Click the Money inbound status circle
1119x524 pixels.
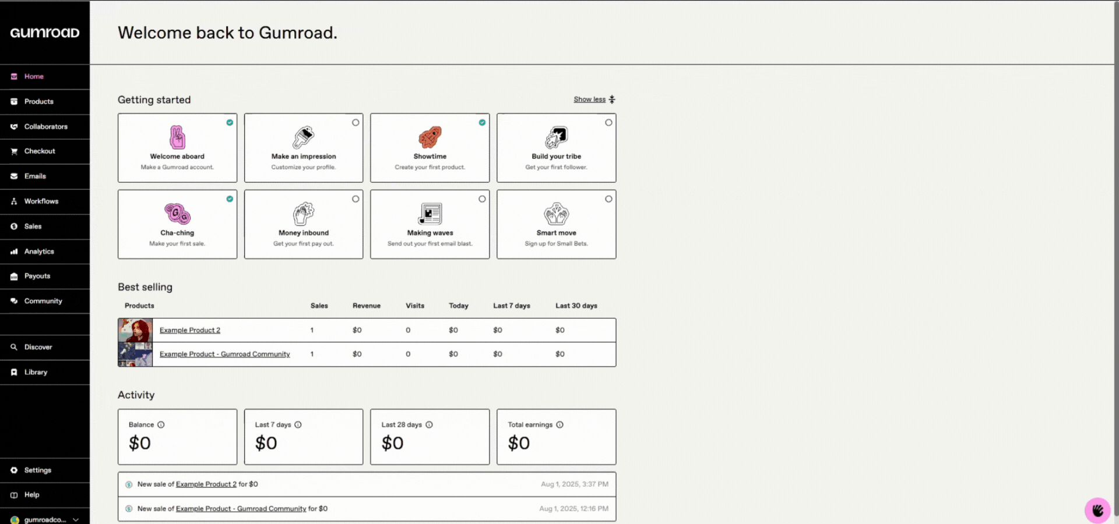tap(356, 199)
